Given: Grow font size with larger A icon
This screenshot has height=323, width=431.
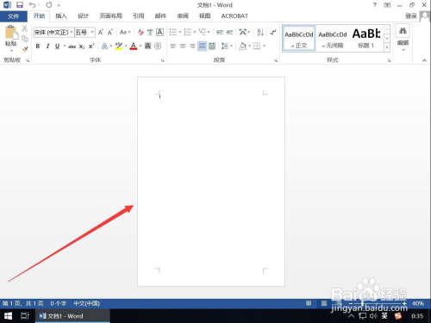Looking at the screenshot, I should [x=100, y=32].
